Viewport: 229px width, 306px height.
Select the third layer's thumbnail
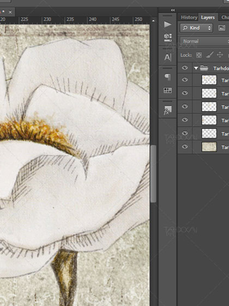[x=209, y=107]
